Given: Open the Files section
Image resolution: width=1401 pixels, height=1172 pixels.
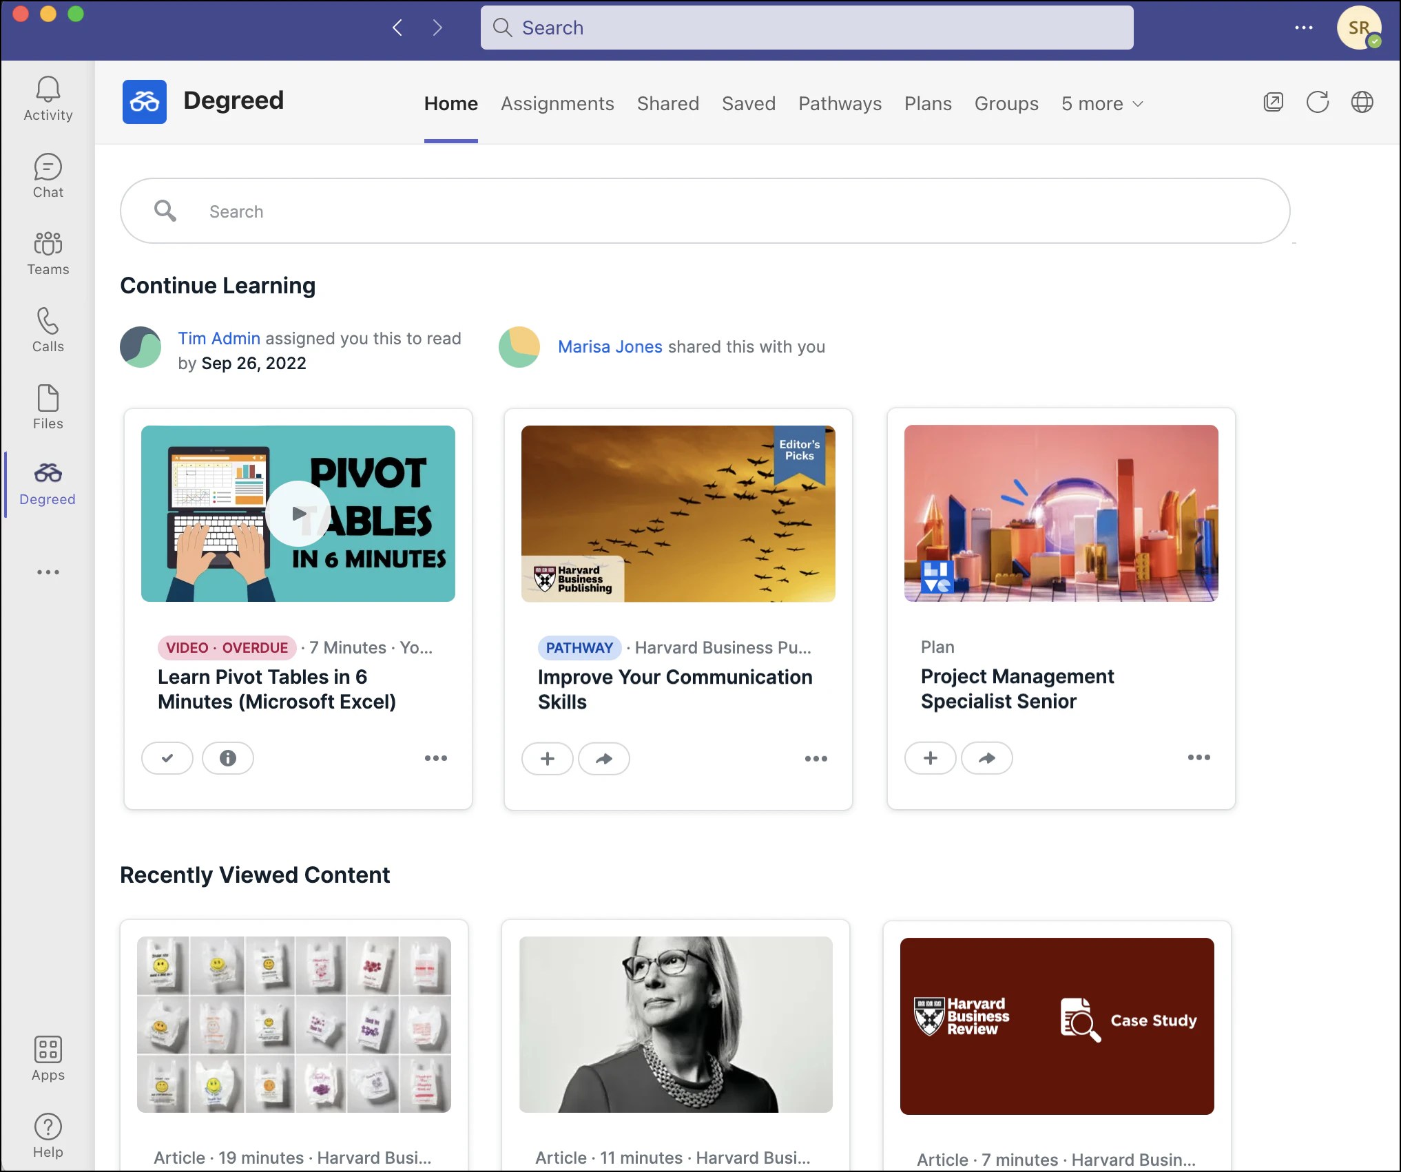Looking at the screenshot, I should tap(47, 406).
